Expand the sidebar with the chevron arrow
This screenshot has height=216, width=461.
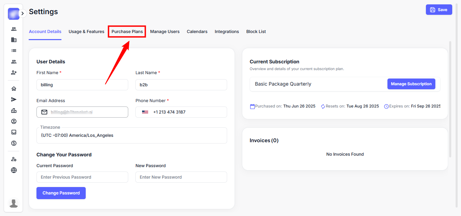pos(23,13)
